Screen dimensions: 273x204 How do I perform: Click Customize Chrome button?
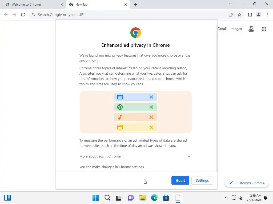(247, 183)
